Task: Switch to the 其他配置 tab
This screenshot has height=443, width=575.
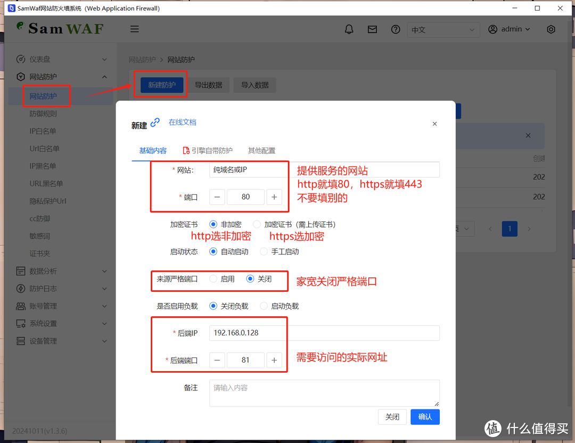Action: click(261, 150)
